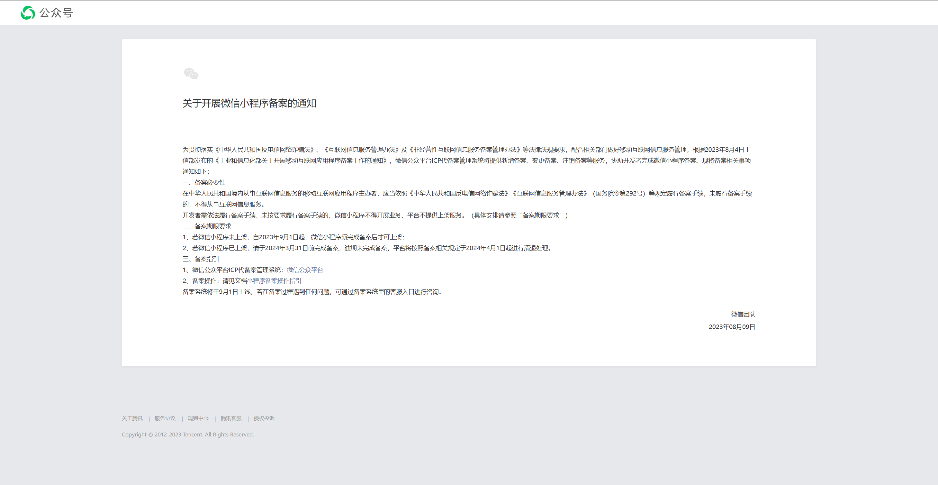Image resolution: width=938 pixels, height=485 pixels.
Task: Open the 规则中心 footer link
Action: (x=198, y=418)
